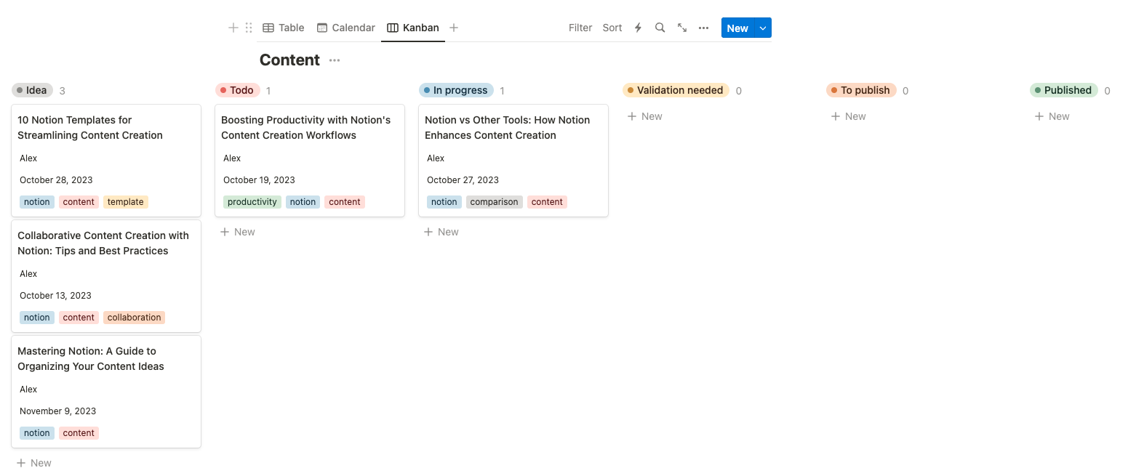Select the Kanban view tab

pyautogui.click(x=413, y=28)
